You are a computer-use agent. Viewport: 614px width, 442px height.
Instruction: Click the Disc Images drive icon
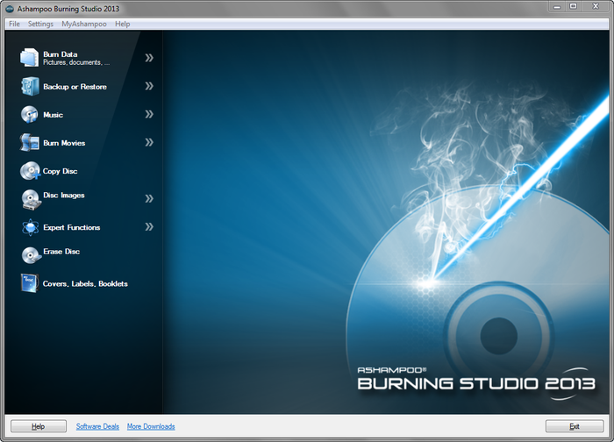pyautogui.click(x=31, y=199)
